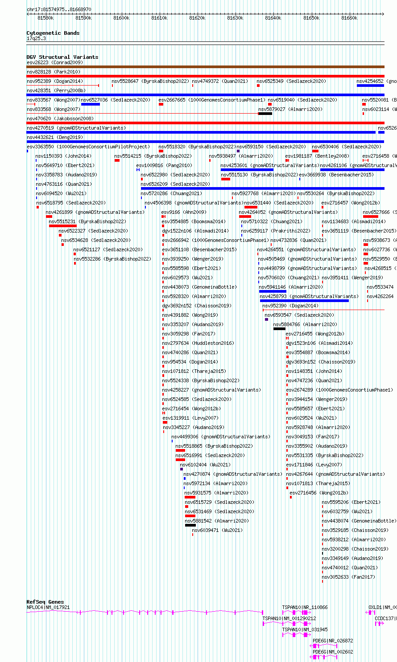Click the red bar under nsv5931575 (Almarri2020)
The height and width of the screenshot is (662, 397).
pyautogui.click(x=190, y=497)
